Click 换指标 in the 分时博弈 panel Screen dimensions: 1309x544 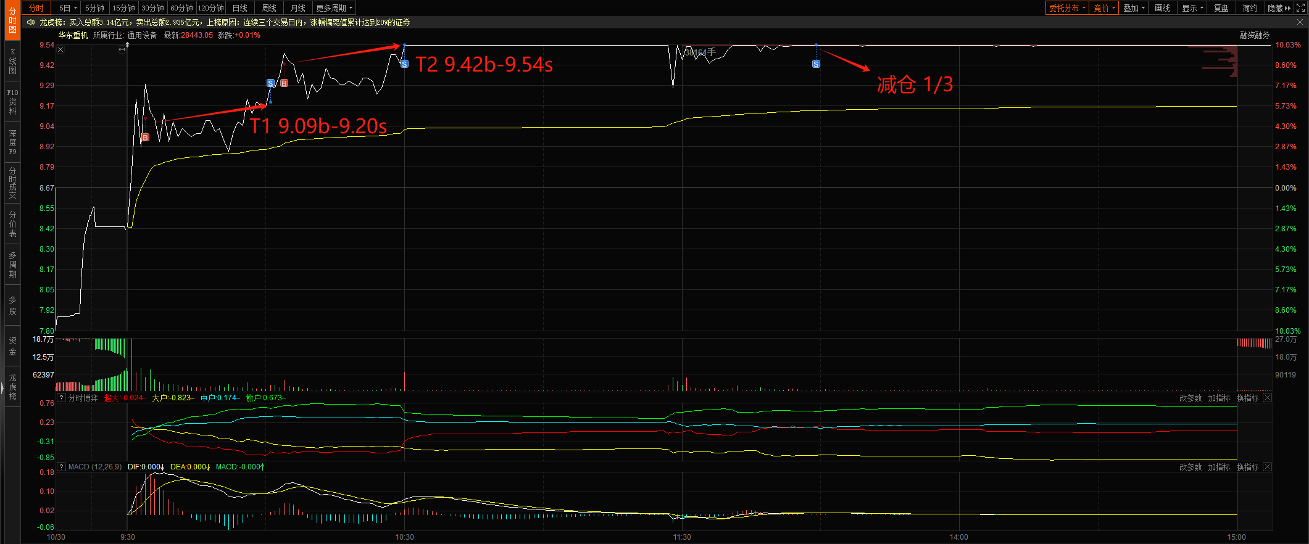(x=1247, y=398)
